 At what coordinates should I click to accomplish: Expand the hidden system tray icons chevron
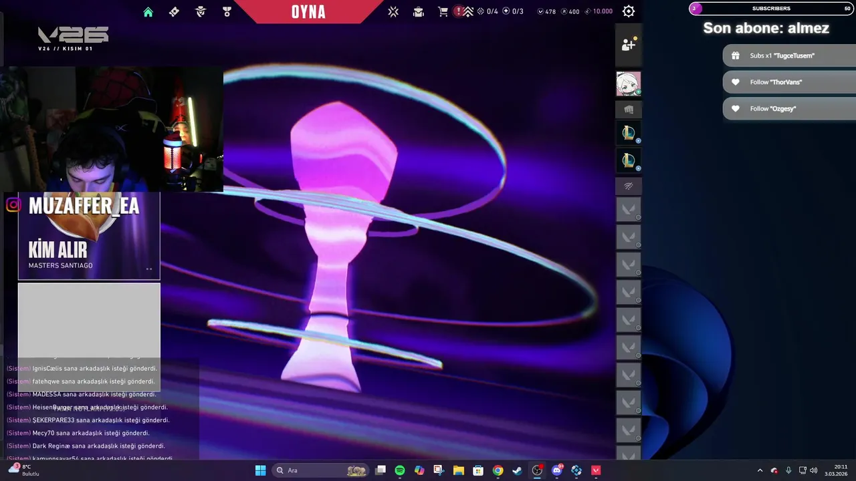click(760, 470)
